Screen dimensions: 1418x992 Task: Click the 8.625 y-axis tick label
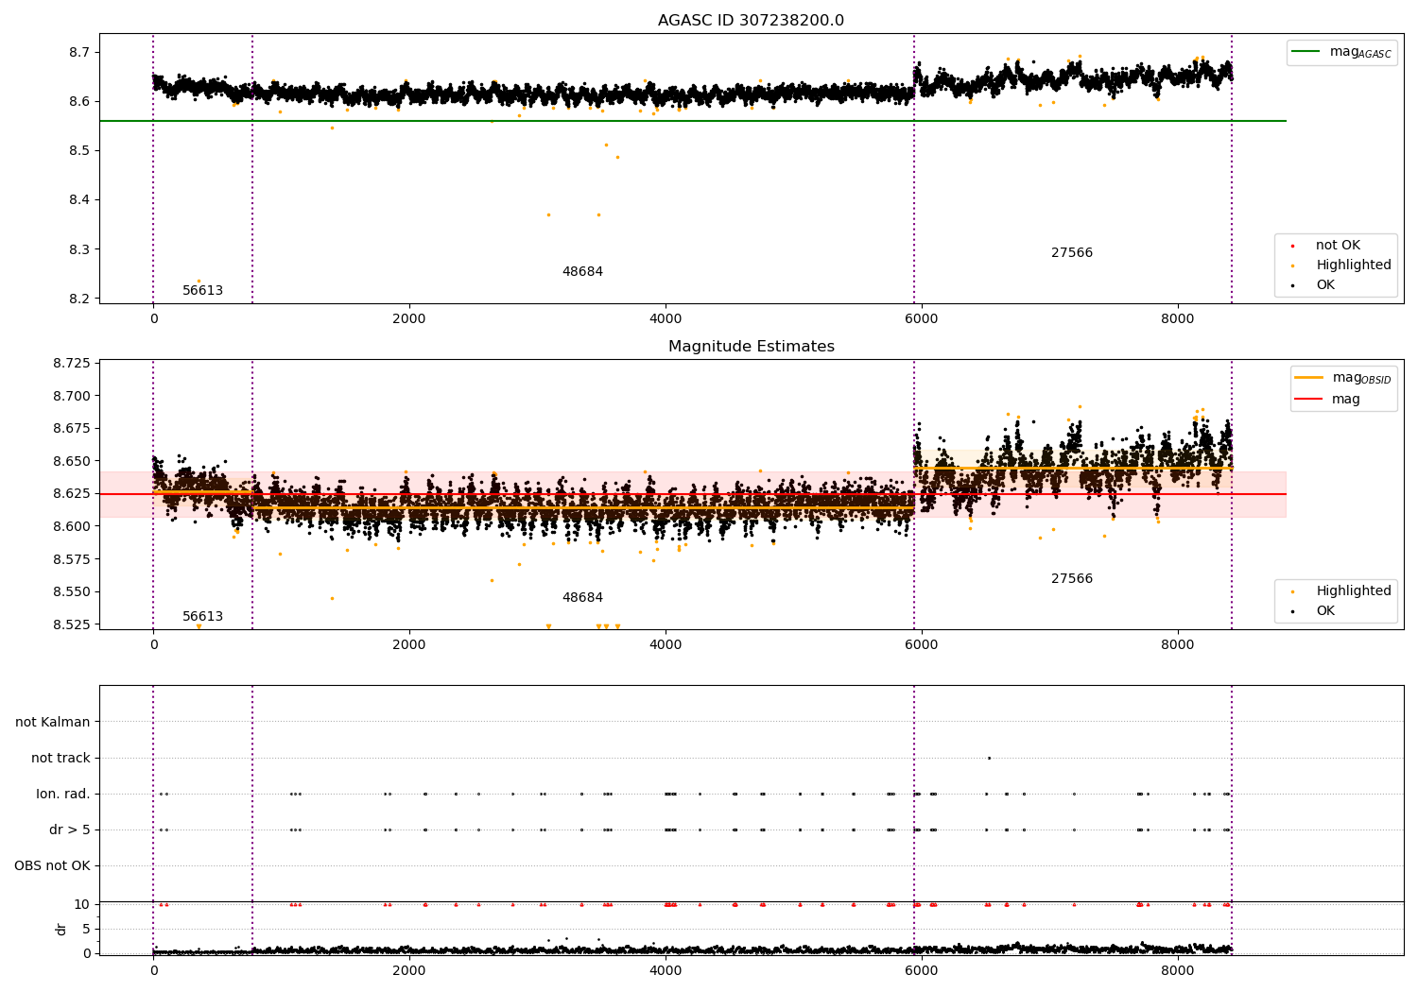[72, 494]
